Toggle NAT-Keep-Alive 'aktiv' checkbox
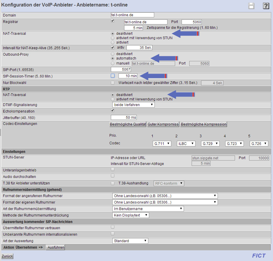The width and height of the screenshot is (273, 261). tap(113, 47)
